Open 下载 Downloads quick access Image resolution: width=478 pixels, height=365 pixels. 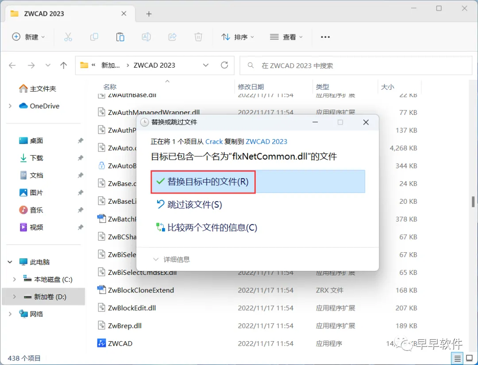click(x=31, y=158)
